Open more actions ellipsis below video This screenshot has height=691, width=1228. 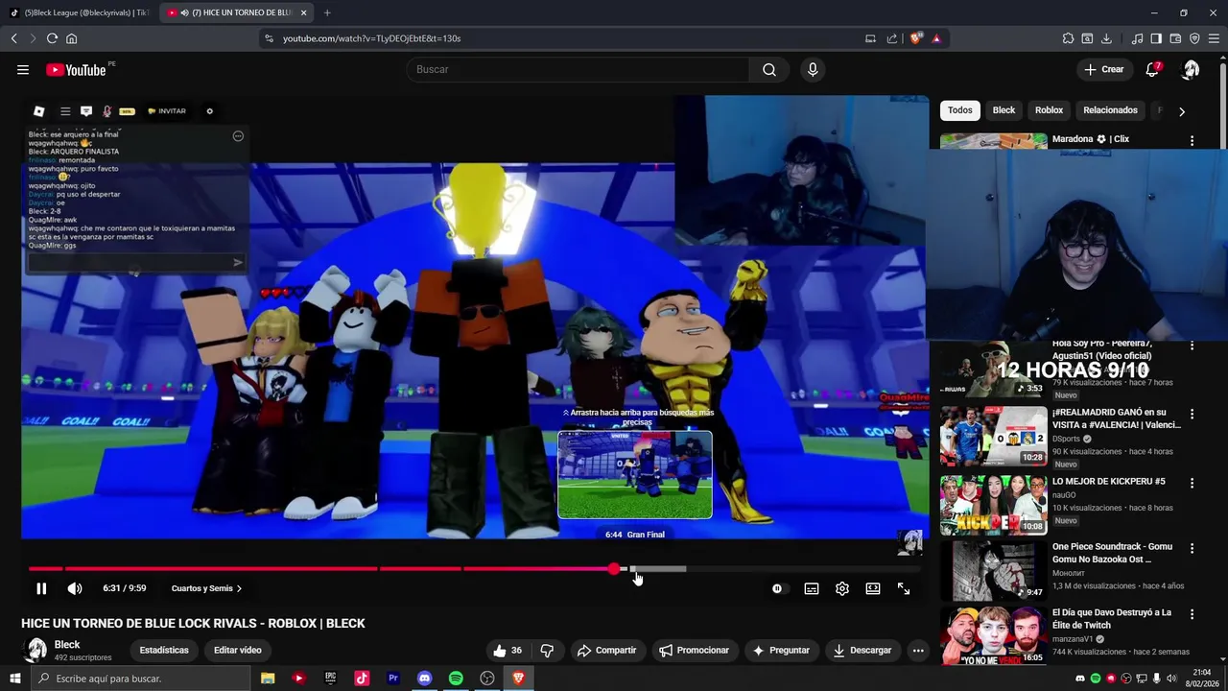pyautogui.click(x=918, y=650)
